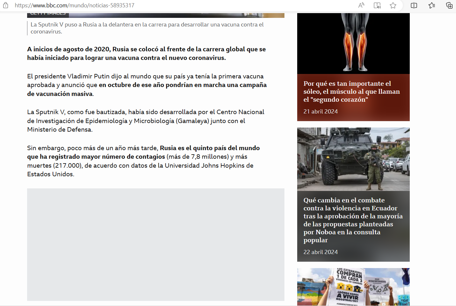Open the Read aloud icon
This screenshot has width=456, height=306.
[x=361, y=5]
